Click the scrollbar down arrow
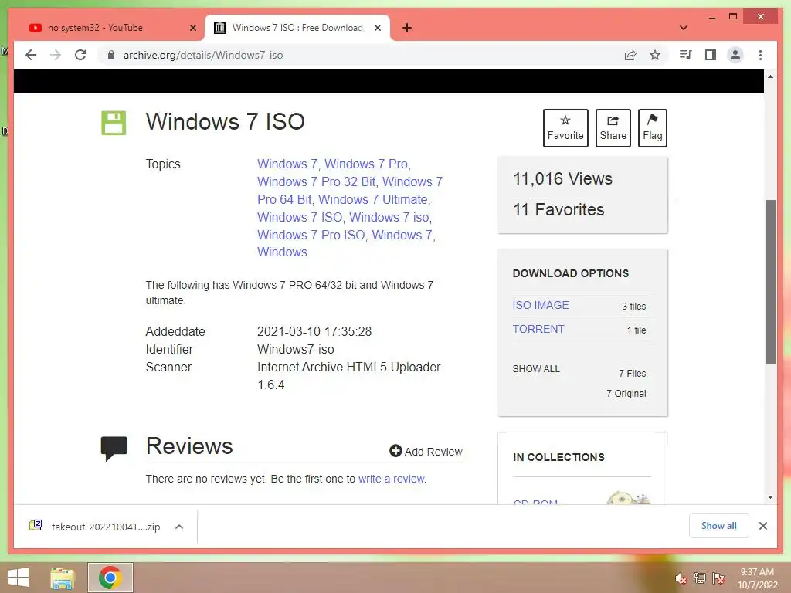The width and height of the screenshot is (791, 593). (x=770, y=497)
